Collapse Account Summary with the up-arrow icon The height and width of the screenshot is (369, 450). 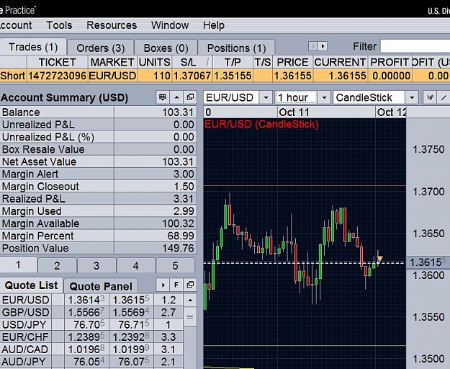click(x=176, y=97)
